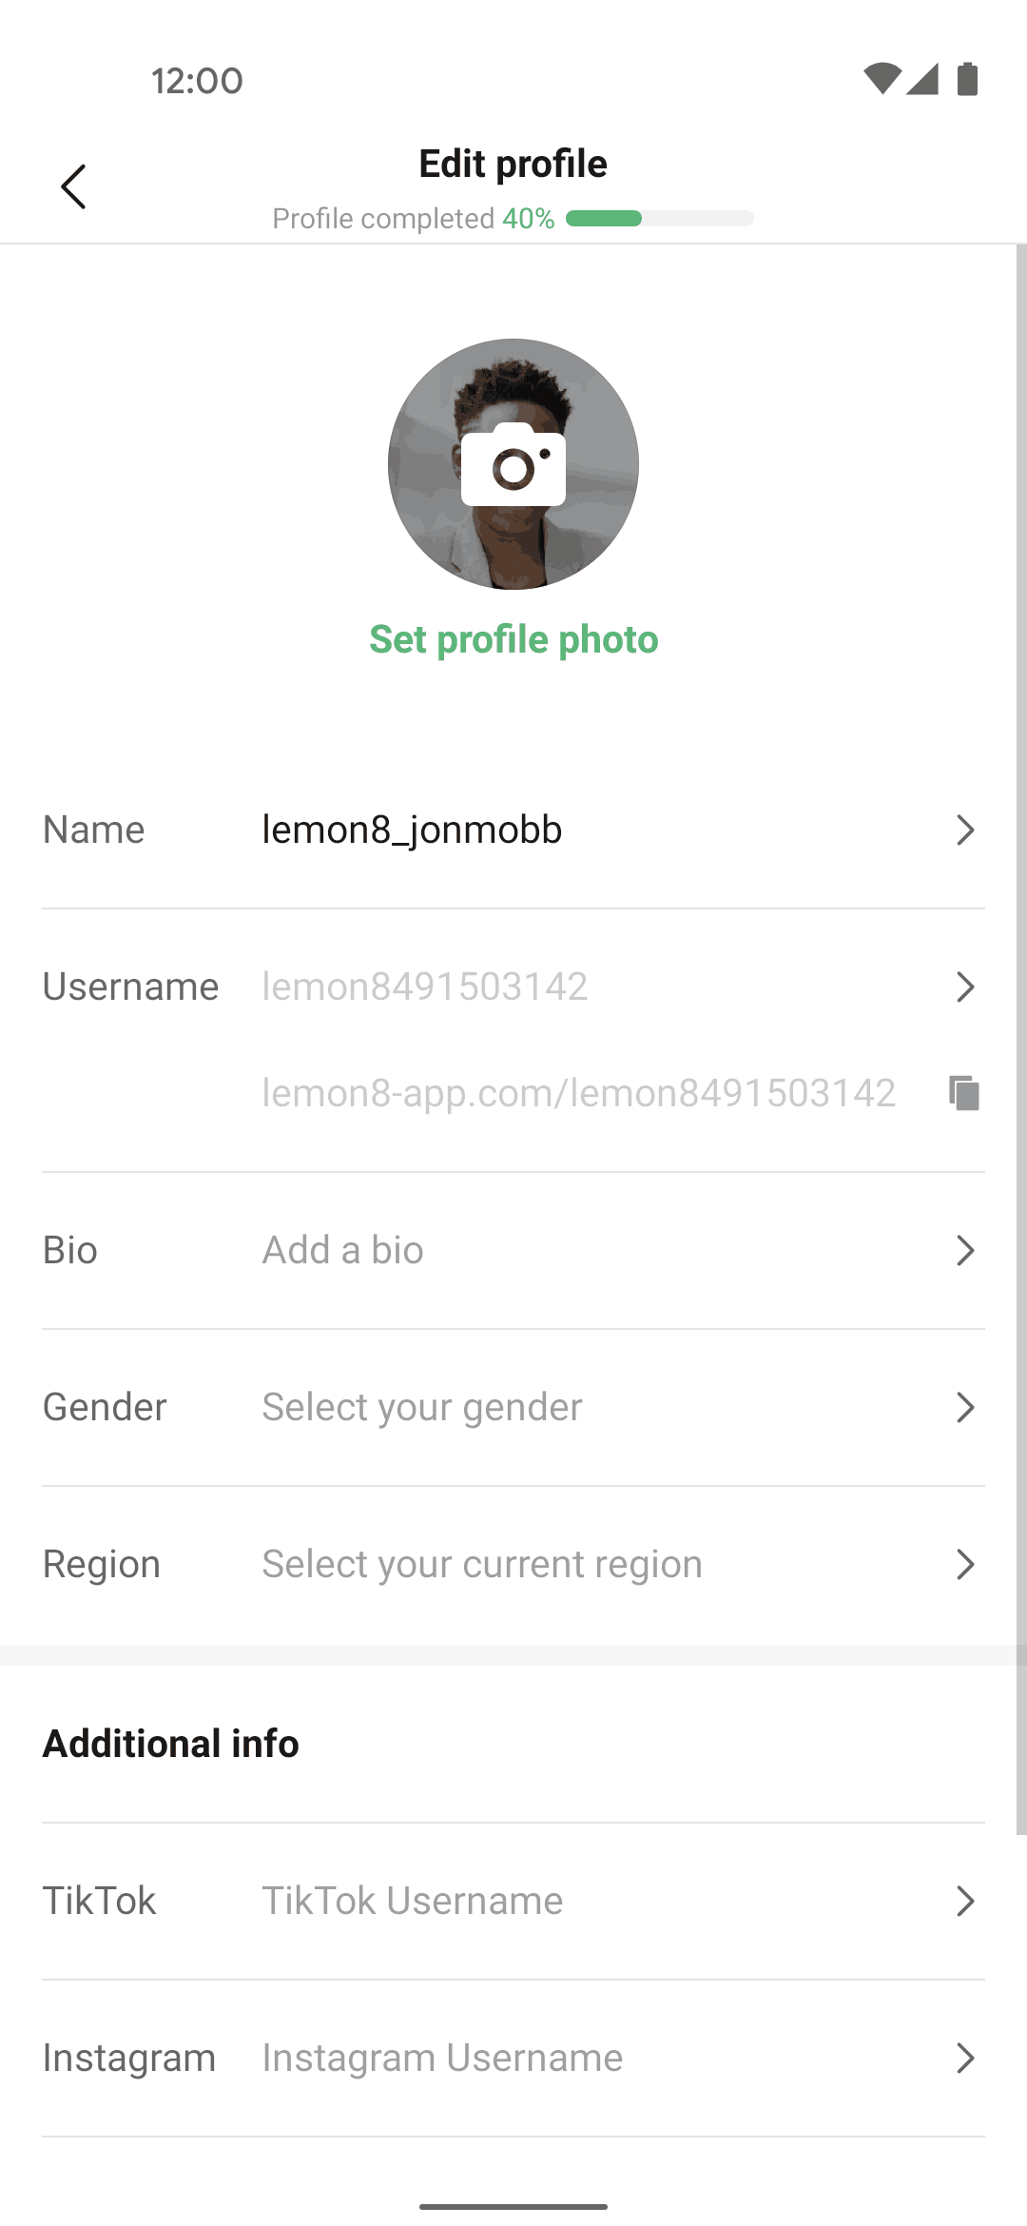Open the TikTok row chevron
This screenshot has width=1027, height=2226.
coord(965,1902)
